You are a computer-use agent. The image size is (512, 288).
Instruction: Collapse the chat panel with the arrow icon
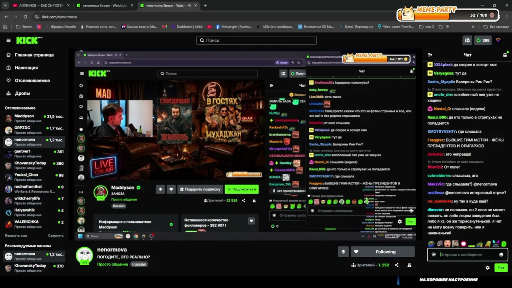coord(430,55)
